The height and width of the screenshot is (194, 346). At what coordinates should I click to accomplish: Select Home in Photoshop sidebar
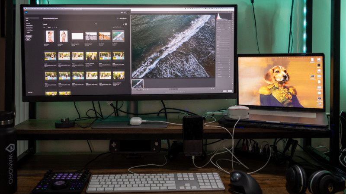[27, 18]
